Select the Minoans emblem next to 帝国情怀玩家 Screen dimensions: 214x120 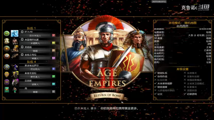(6, 41)
